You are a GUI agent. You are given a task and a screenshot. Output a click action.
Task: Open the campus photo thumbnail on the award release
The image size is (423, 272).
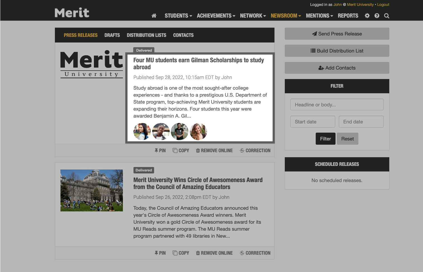[x=91, y=190]
